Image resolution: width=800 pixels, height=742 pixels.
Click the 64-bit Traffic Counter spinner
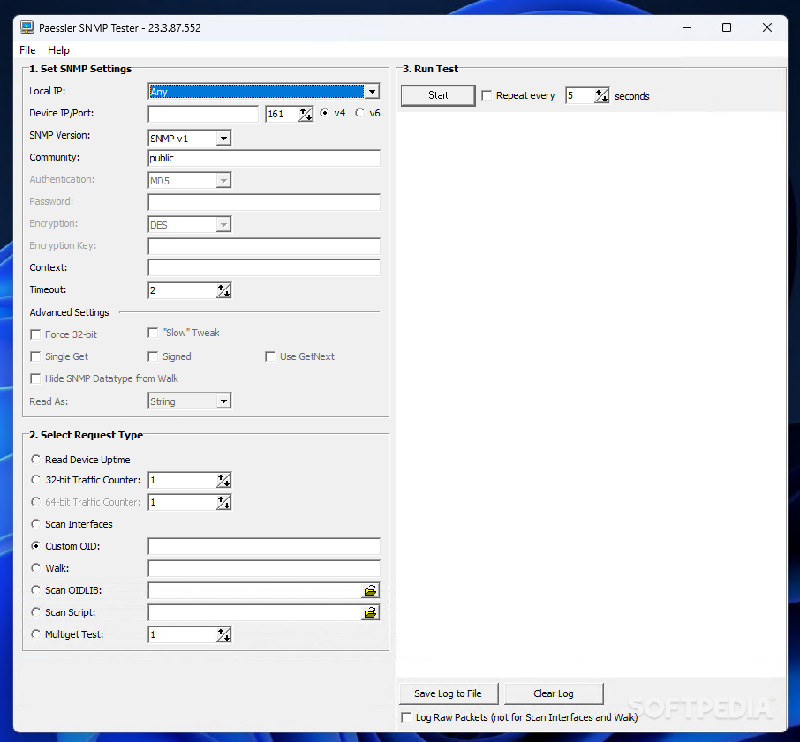224,502
